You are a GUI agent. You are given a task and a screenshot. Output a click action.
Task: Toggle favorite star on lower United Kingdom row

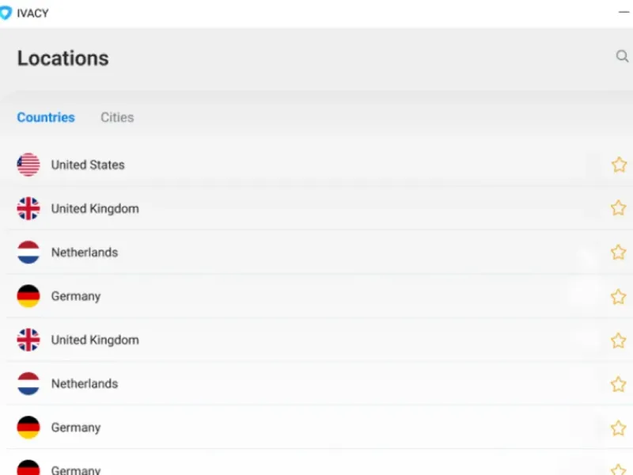pos(619,340)
